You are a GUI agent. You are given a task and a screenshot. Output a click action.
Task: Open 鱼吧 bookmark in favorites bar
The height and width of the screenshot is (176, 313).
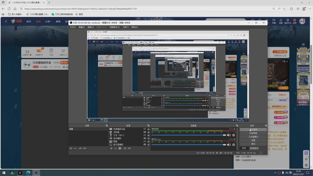(79, 14)
